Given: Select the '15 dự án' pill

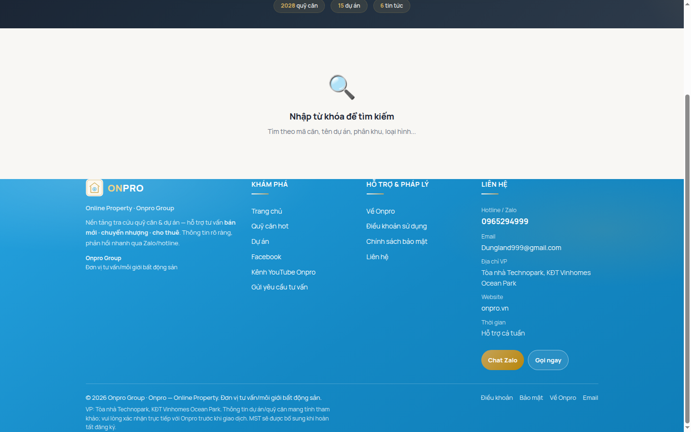Looking at the screenshot, I should point(349,6).
